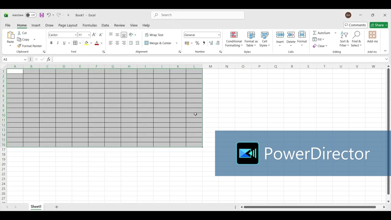The image size is (391, 220).
Task: Open Cell Styles gallery
Action: click(265, 39)
